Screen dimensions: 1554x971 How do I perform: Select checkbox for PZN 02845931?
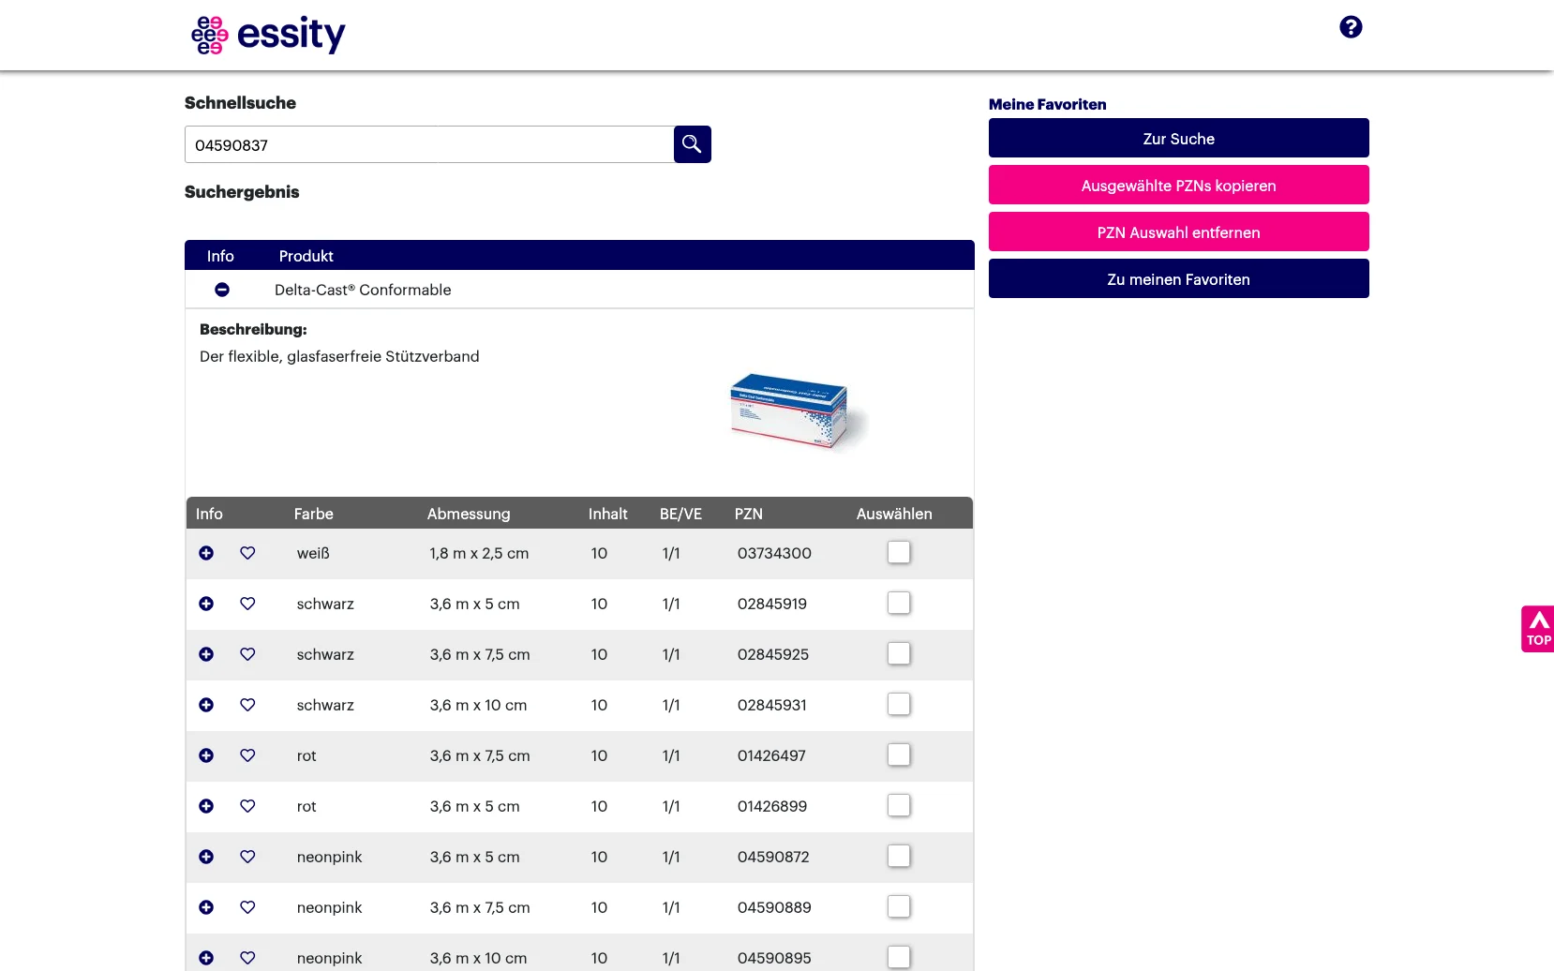coord(899,704)
